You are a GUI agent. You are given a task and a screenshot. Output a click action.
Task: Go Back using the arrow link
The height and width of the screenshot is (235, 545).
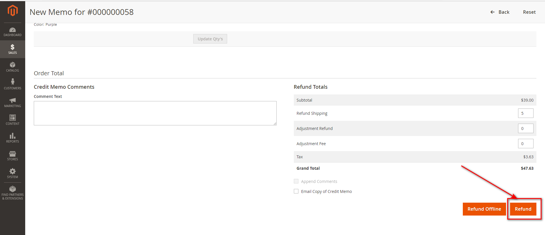[500, 12]
